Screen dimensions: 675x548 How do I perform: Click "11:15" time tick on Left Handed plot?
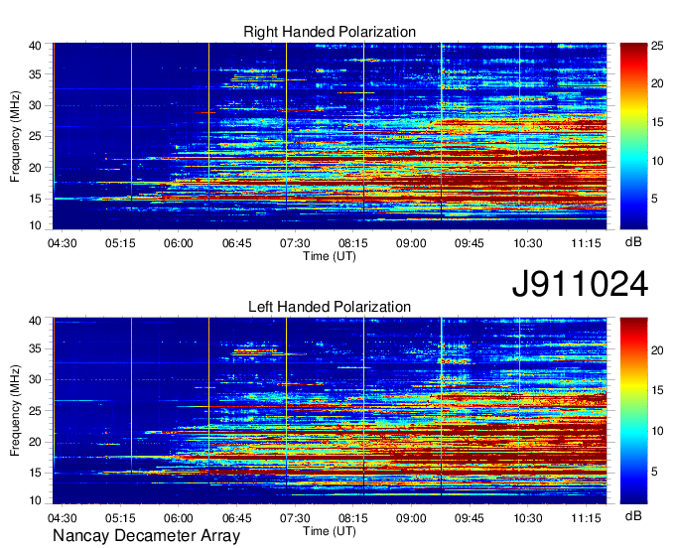click(586, 518)
